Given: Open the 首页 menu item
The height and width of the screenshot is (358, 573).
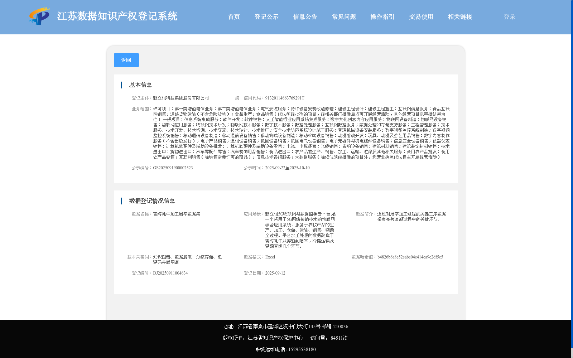Looking at the screenshot, I should (x=234, y=17).
